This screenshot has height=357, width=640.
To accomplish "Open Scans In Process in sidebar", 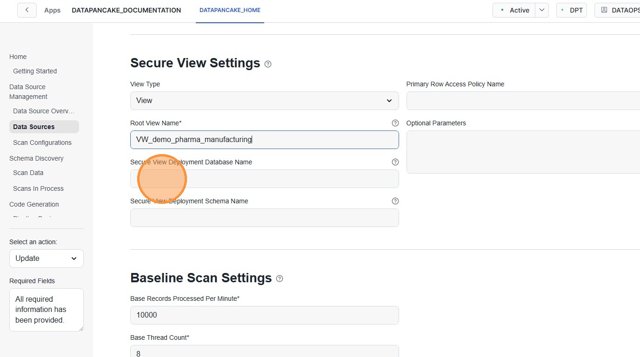I will 38,188.
